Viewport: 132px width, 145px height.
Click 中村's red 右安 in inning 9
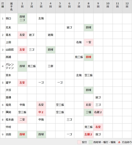98,127
